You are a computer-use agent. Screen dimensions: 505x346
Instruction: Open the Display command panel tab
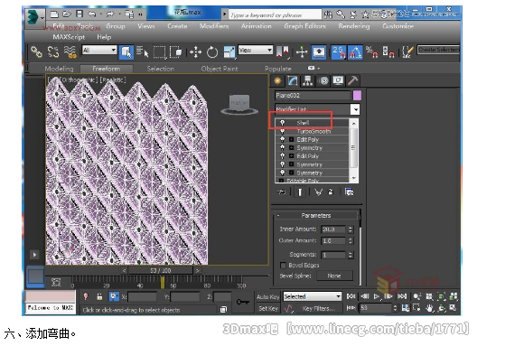[338, 80]
